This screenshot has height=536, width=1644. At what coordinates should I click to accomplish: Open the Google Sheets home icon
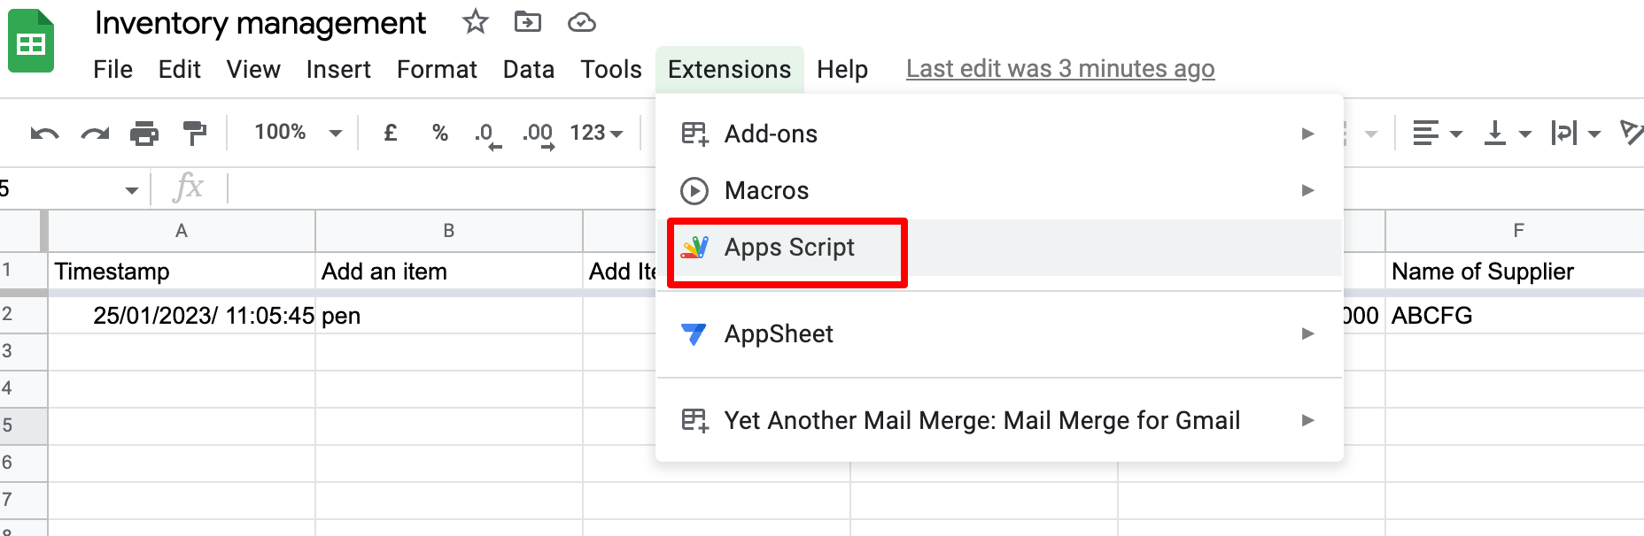31,41
